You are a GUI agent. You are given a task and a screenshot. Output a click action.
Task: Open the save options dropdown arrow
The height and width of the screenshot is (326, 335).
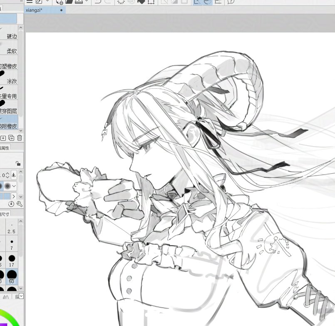(87, 1)
